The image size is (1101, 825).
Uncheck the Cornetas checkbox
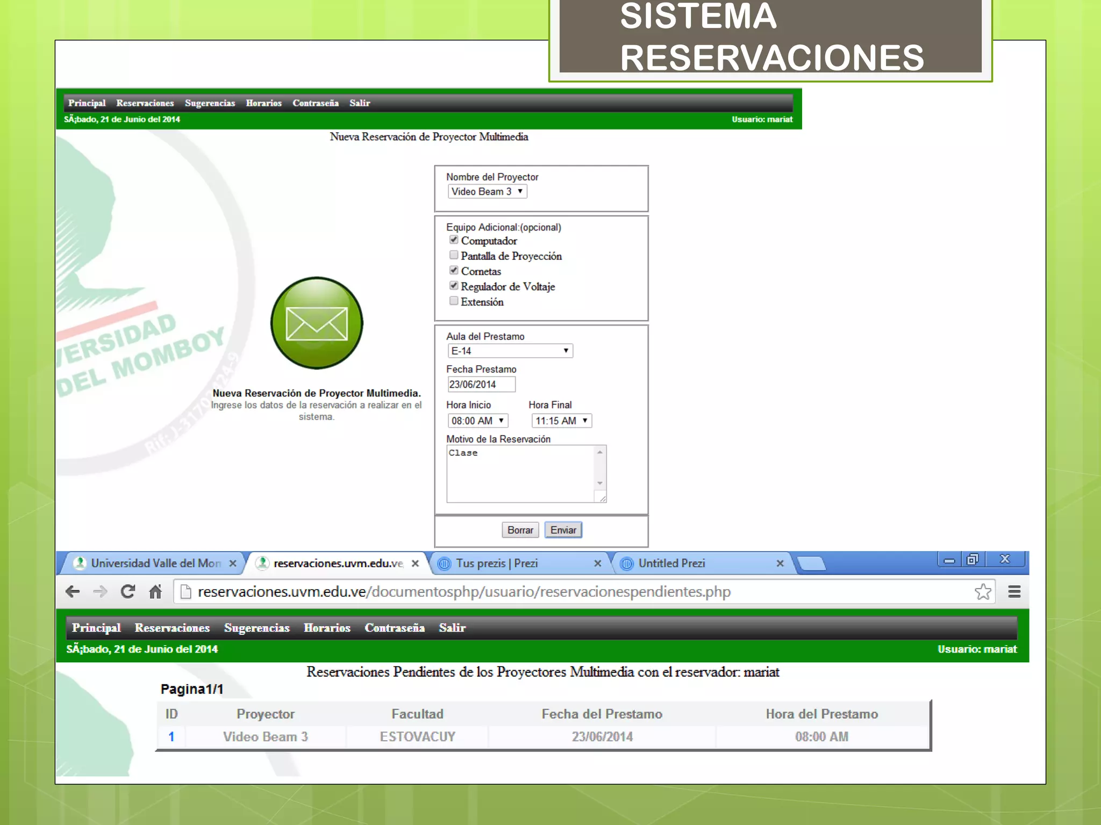454,270
